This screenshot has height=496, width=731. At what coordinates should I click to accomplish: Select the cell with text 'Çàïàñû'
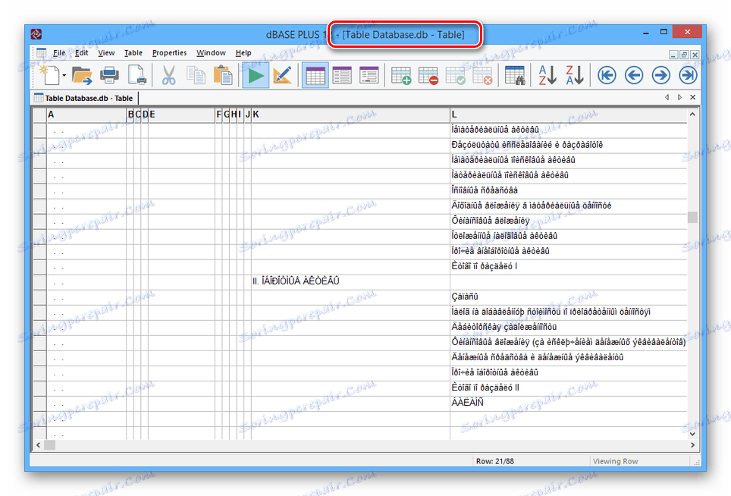[568, 297]
